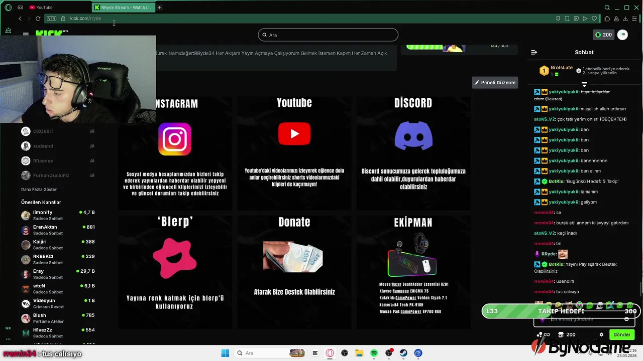Expand the pinned chat leaderboard handle
Screen dimensions: 643x361
coord(584,84)
